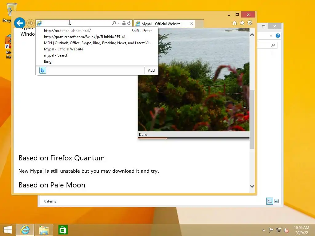Open the Tools gear menu
This screenshot has width=315, height=236.
point(250,23)
